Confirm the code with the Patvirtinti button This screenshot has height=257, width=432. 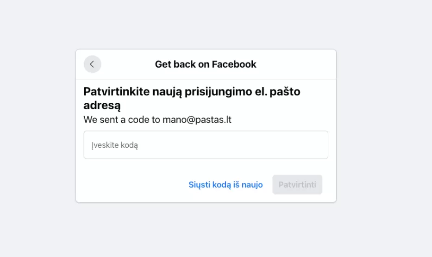[x=297, y=185]
